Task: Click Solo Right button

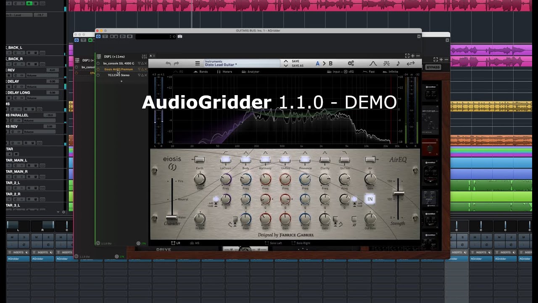Action: [x=301, y=243]
